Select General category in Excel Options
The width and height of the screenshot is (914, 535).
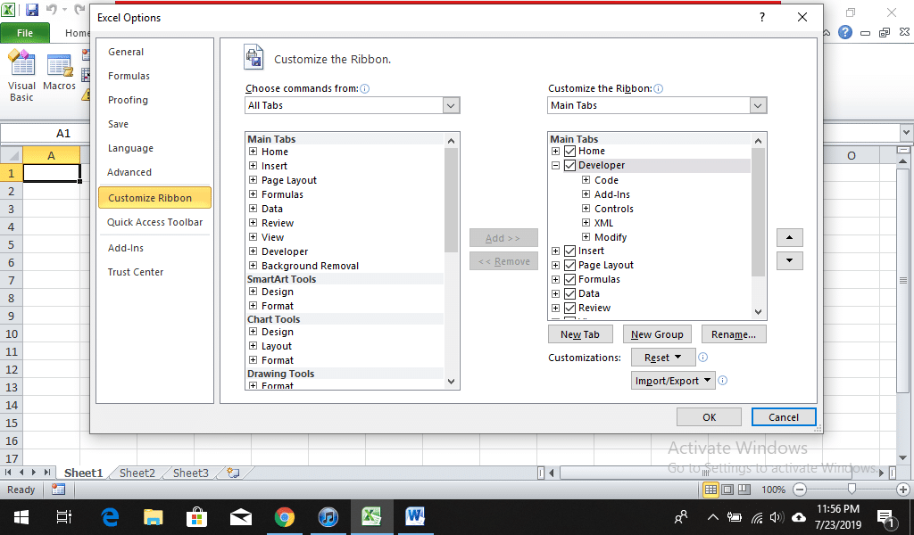coord(126,52)
